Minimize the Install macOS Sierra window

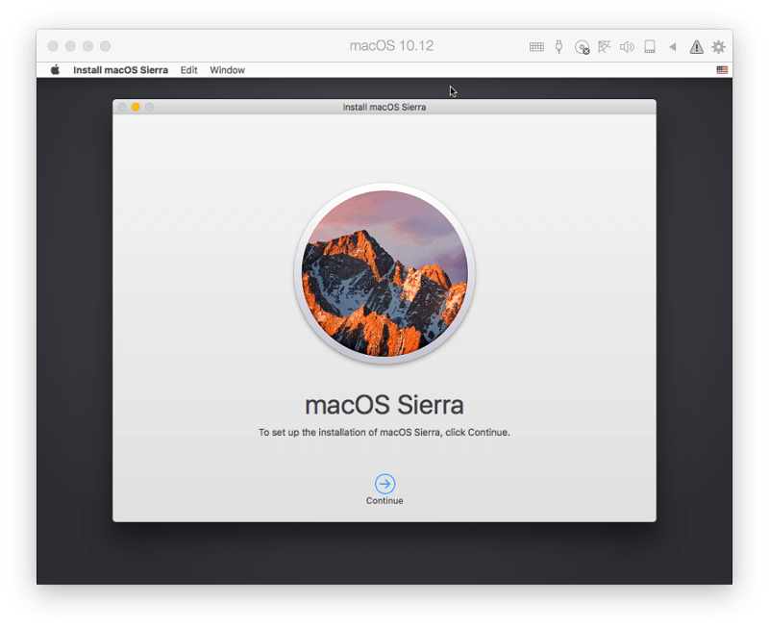pyautogui.click(x=136, y=107)
